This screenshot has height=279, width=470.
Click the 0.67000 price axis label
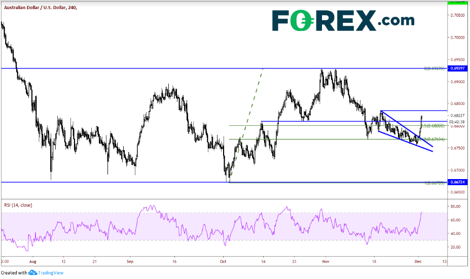[457, 170]
